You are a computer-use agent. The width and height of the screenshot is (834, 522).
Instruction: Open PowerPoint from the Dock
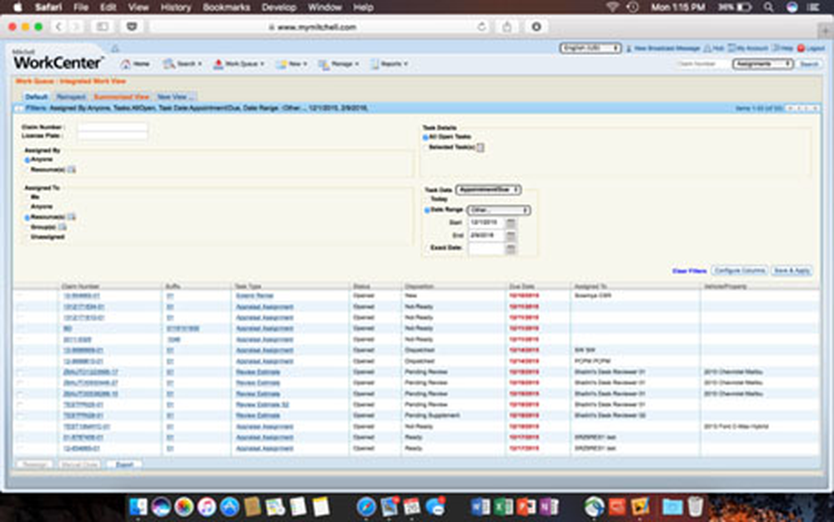tap(525, 507)
